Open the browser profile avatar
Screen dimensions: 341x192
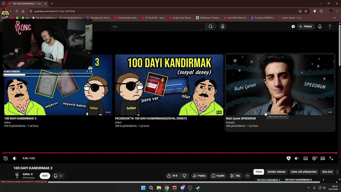[331, 11]
